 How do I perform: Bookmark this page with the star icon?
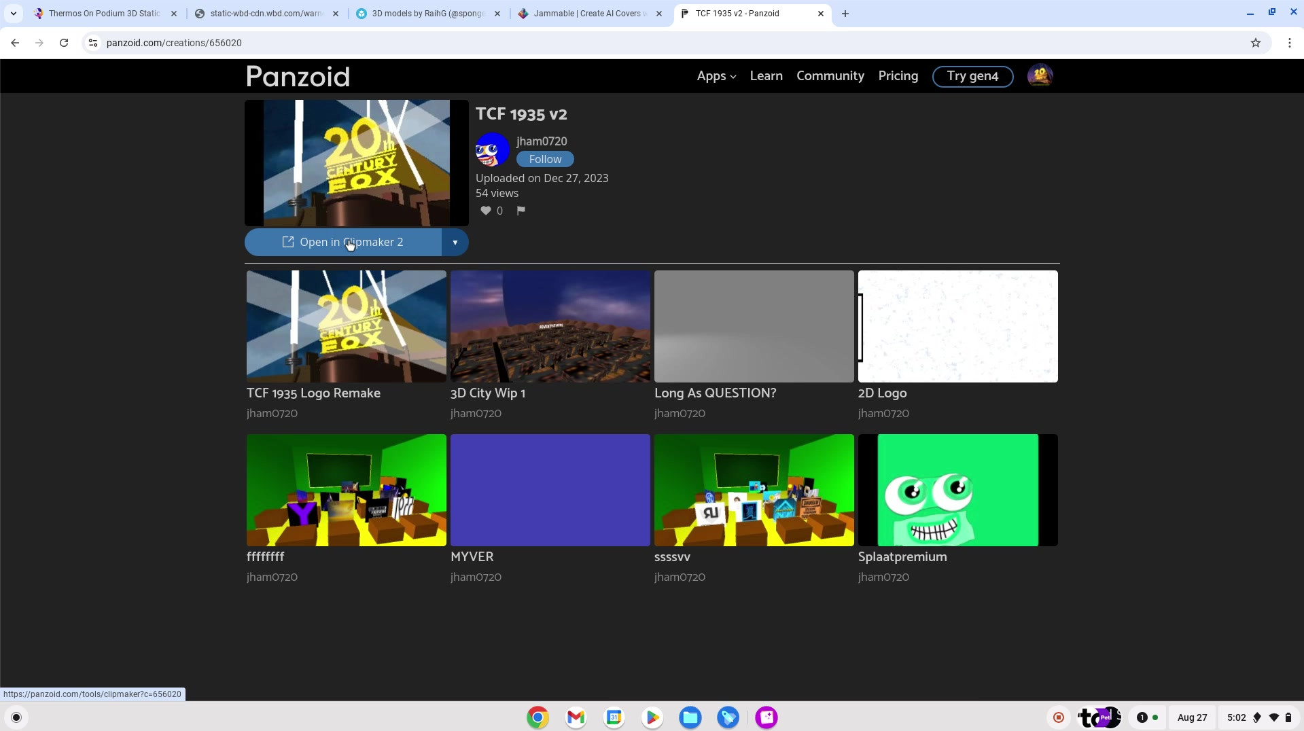click(x=1256, y=43)
